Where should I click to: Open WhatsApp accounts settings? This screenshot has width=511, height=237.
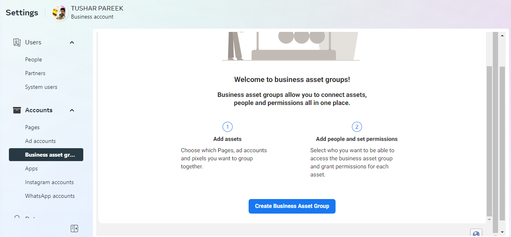coord(50,196)
